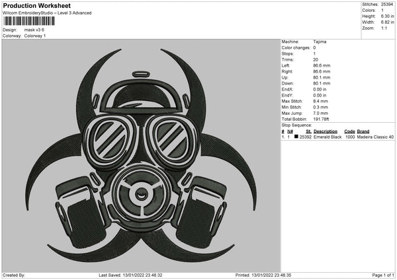Click the Down value 80.1 mm

[x=322, y=83]
